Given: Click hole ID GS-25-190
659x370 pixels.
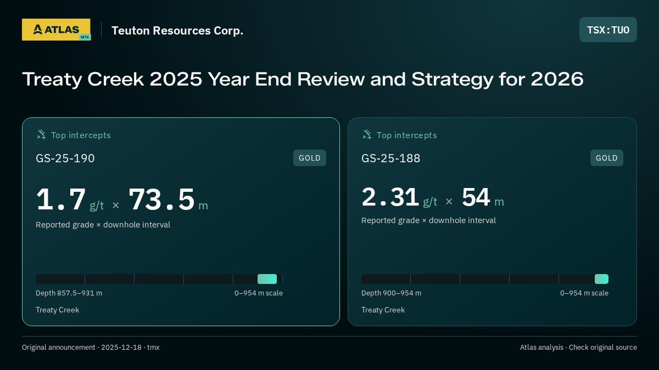Looking at the screenshot, I should [65, 158].
